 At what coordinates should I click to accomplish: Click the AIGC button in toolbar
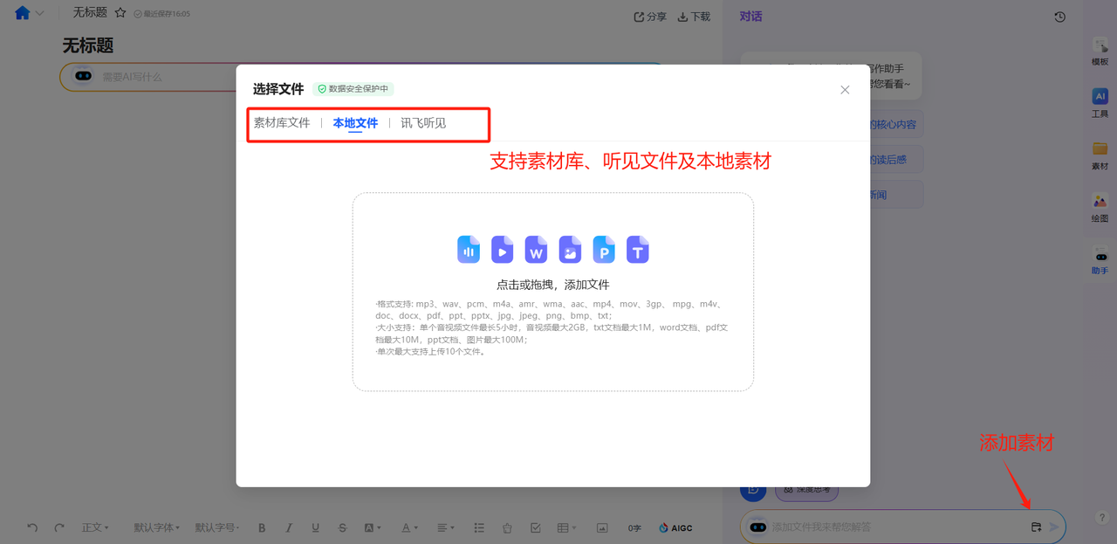(675, 527)
